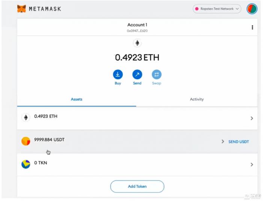Click the Send arrow icon button
This screenshot has width=263, height=201.
[137, 74]
